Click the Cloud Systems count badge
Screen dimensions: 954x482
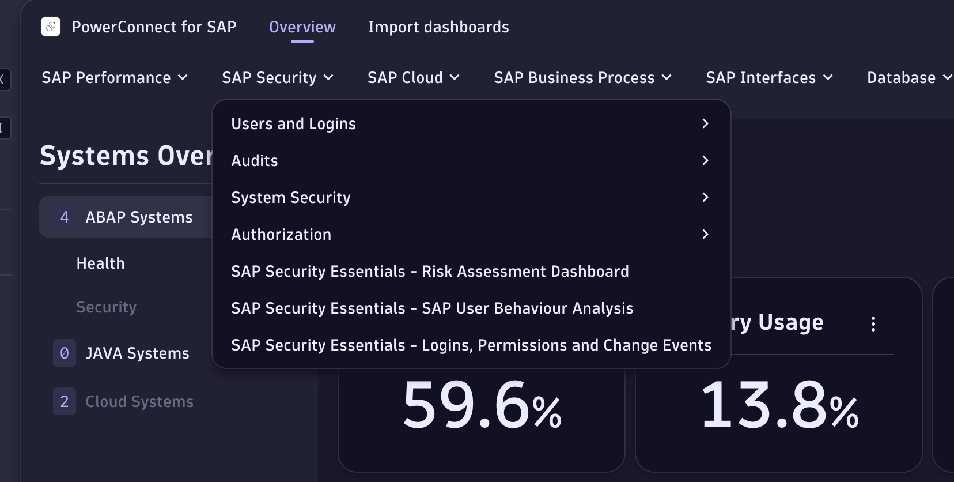[x=65, y=401]
